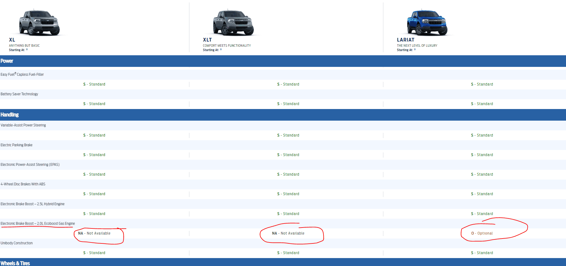
Task: Click XLT's Standard value for Battery Saver
Action: pyautogui.click(x=288, y=104)
